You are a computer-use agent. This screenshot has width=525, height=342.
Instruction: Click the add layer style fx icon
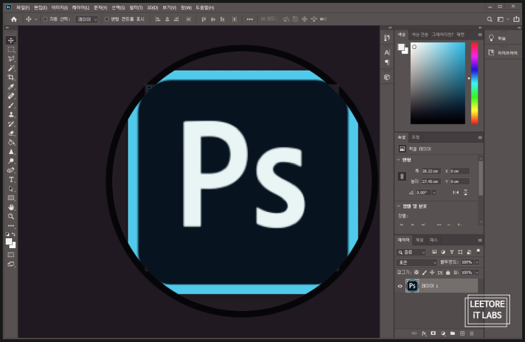(x=424, y=334)
